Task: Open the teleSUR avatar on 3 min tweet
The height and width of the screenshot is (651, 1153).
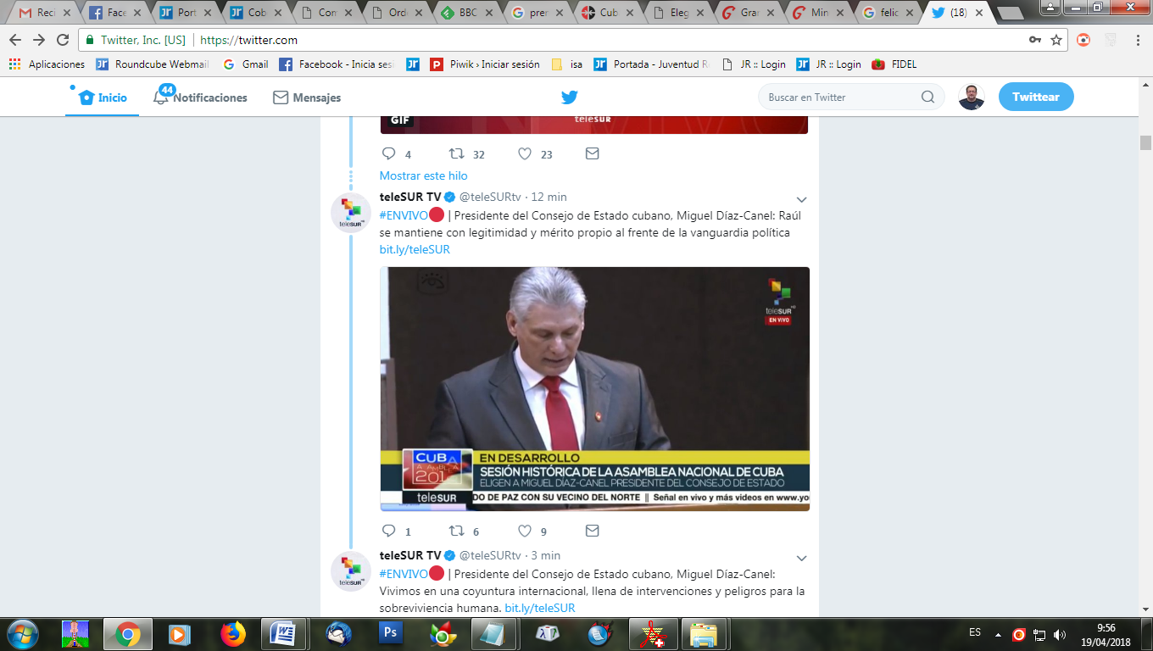Action: tap(351, 571)
